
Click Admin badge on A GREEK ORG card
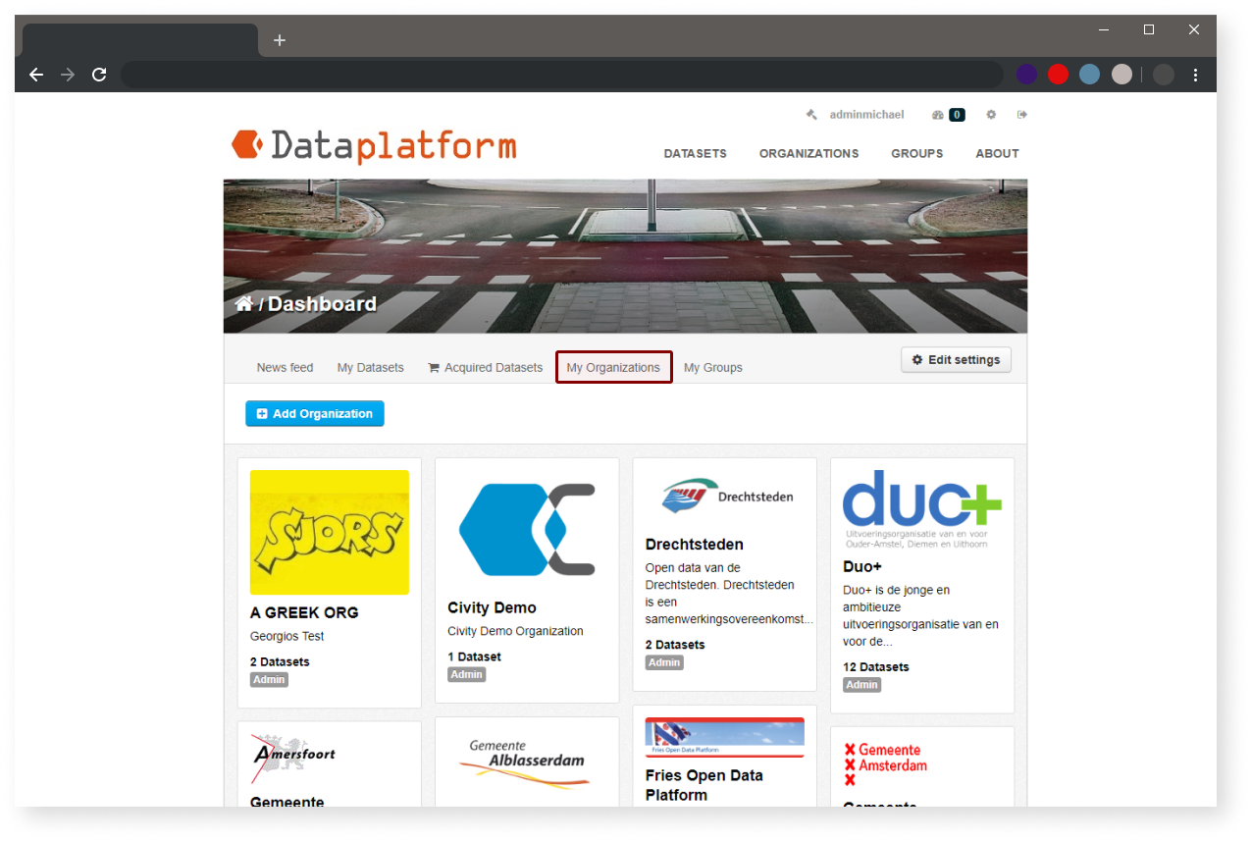pyautogui.click(x=269, y=680)
